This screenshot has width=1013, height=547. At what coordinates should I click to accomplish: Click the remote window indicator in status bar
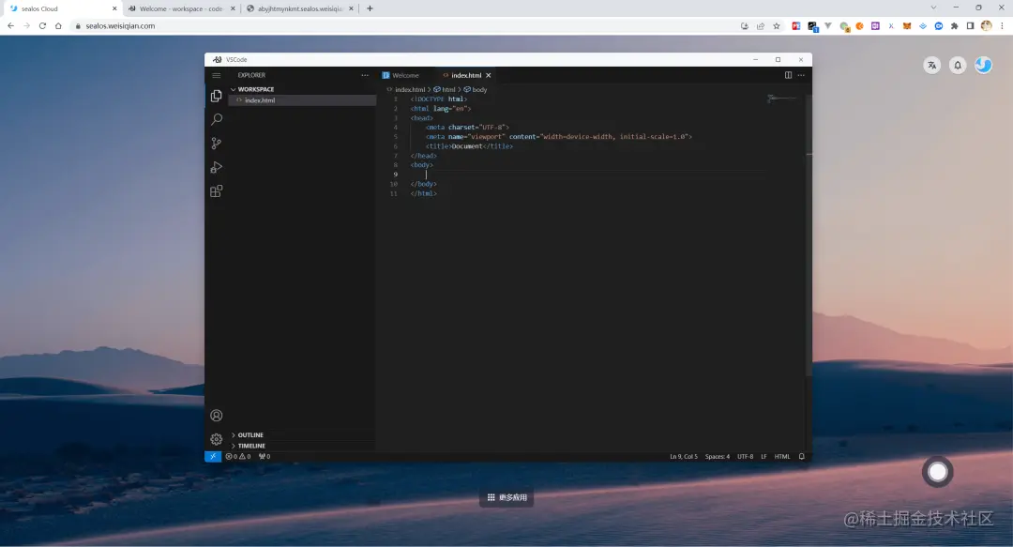tap(213, 457)
